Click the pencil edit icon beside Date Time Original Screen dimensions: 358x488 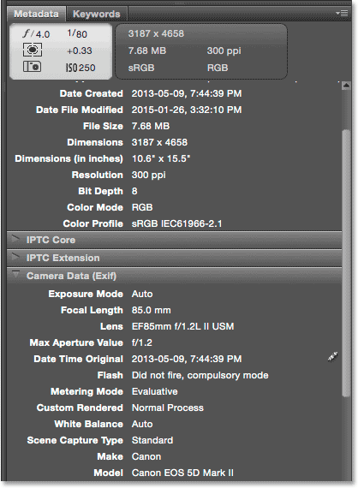pyautogui.click(x=332, y=357)
